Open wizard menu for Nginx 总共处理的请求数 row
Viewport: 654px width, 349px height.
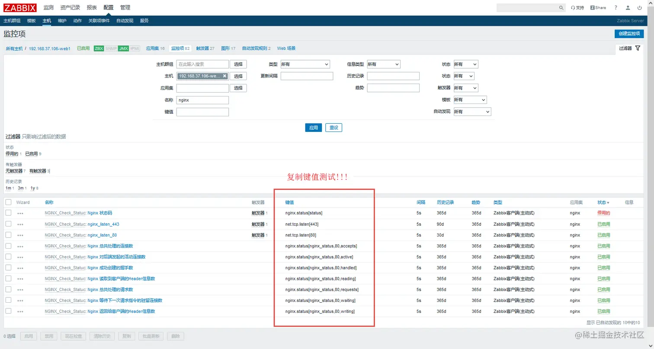pyautogui.click(x=20, y=289)
